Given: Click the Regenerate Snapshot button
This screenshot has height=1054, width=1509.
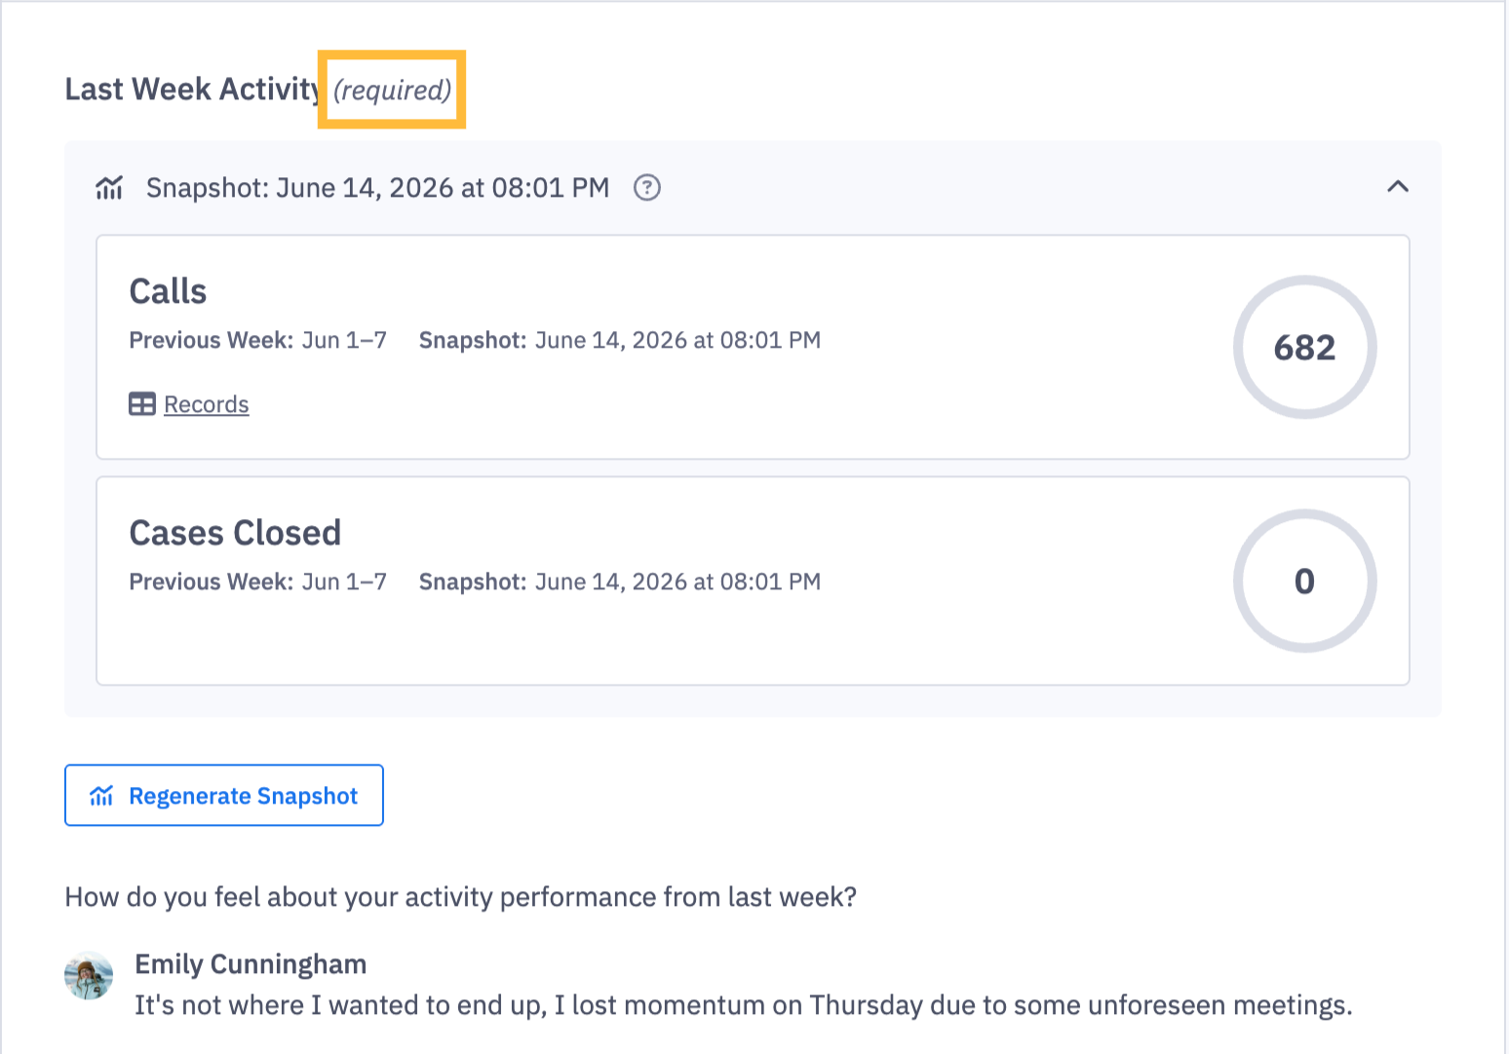Looking at the screenshot, I should tap(224, 795).
